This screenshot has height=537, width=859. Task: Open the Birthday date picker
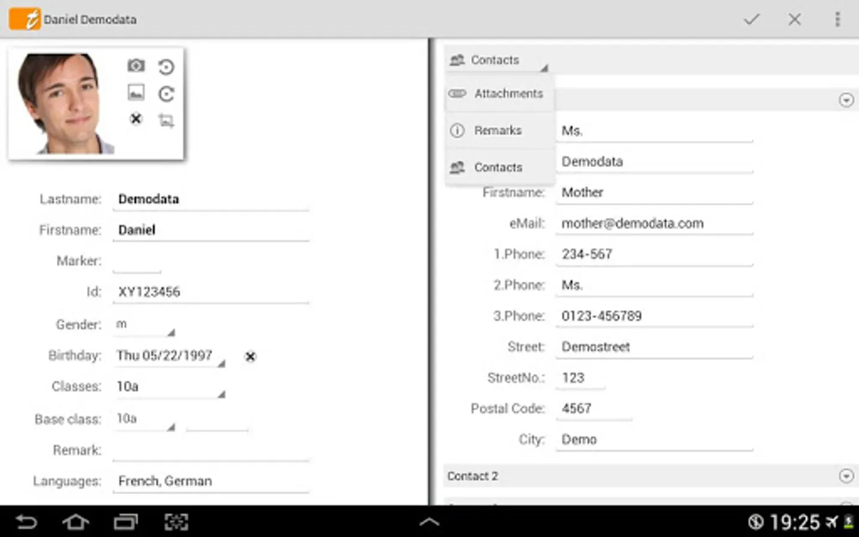pos(170,356)
